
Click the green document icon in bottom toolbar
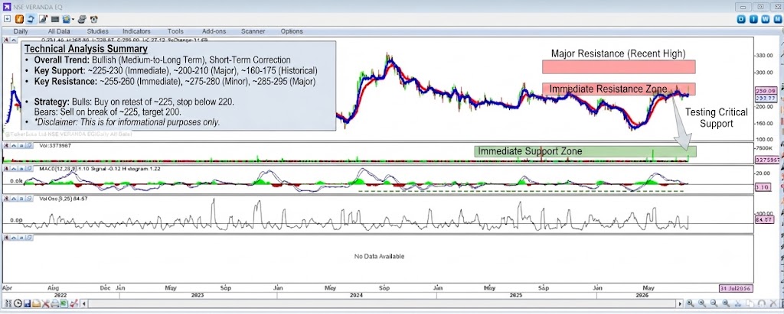(x=64, y=303)
